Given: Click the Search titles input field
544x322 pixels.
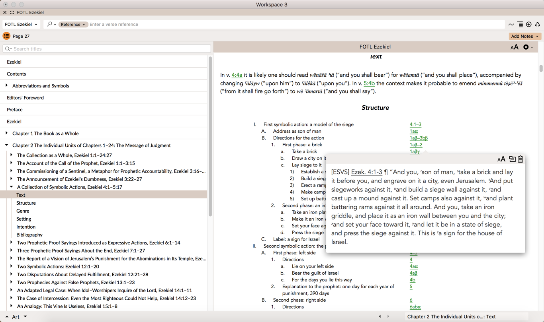Looking at the screenshot, I should (x=107, y=49).
